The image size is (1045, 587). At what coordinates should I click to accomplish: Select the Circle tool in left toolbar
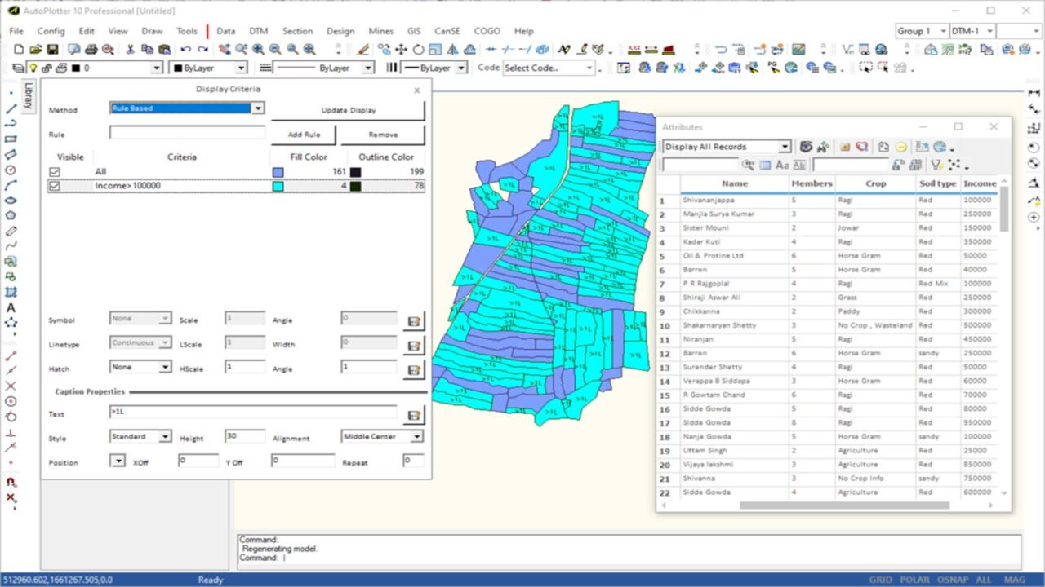click(11, 170)
